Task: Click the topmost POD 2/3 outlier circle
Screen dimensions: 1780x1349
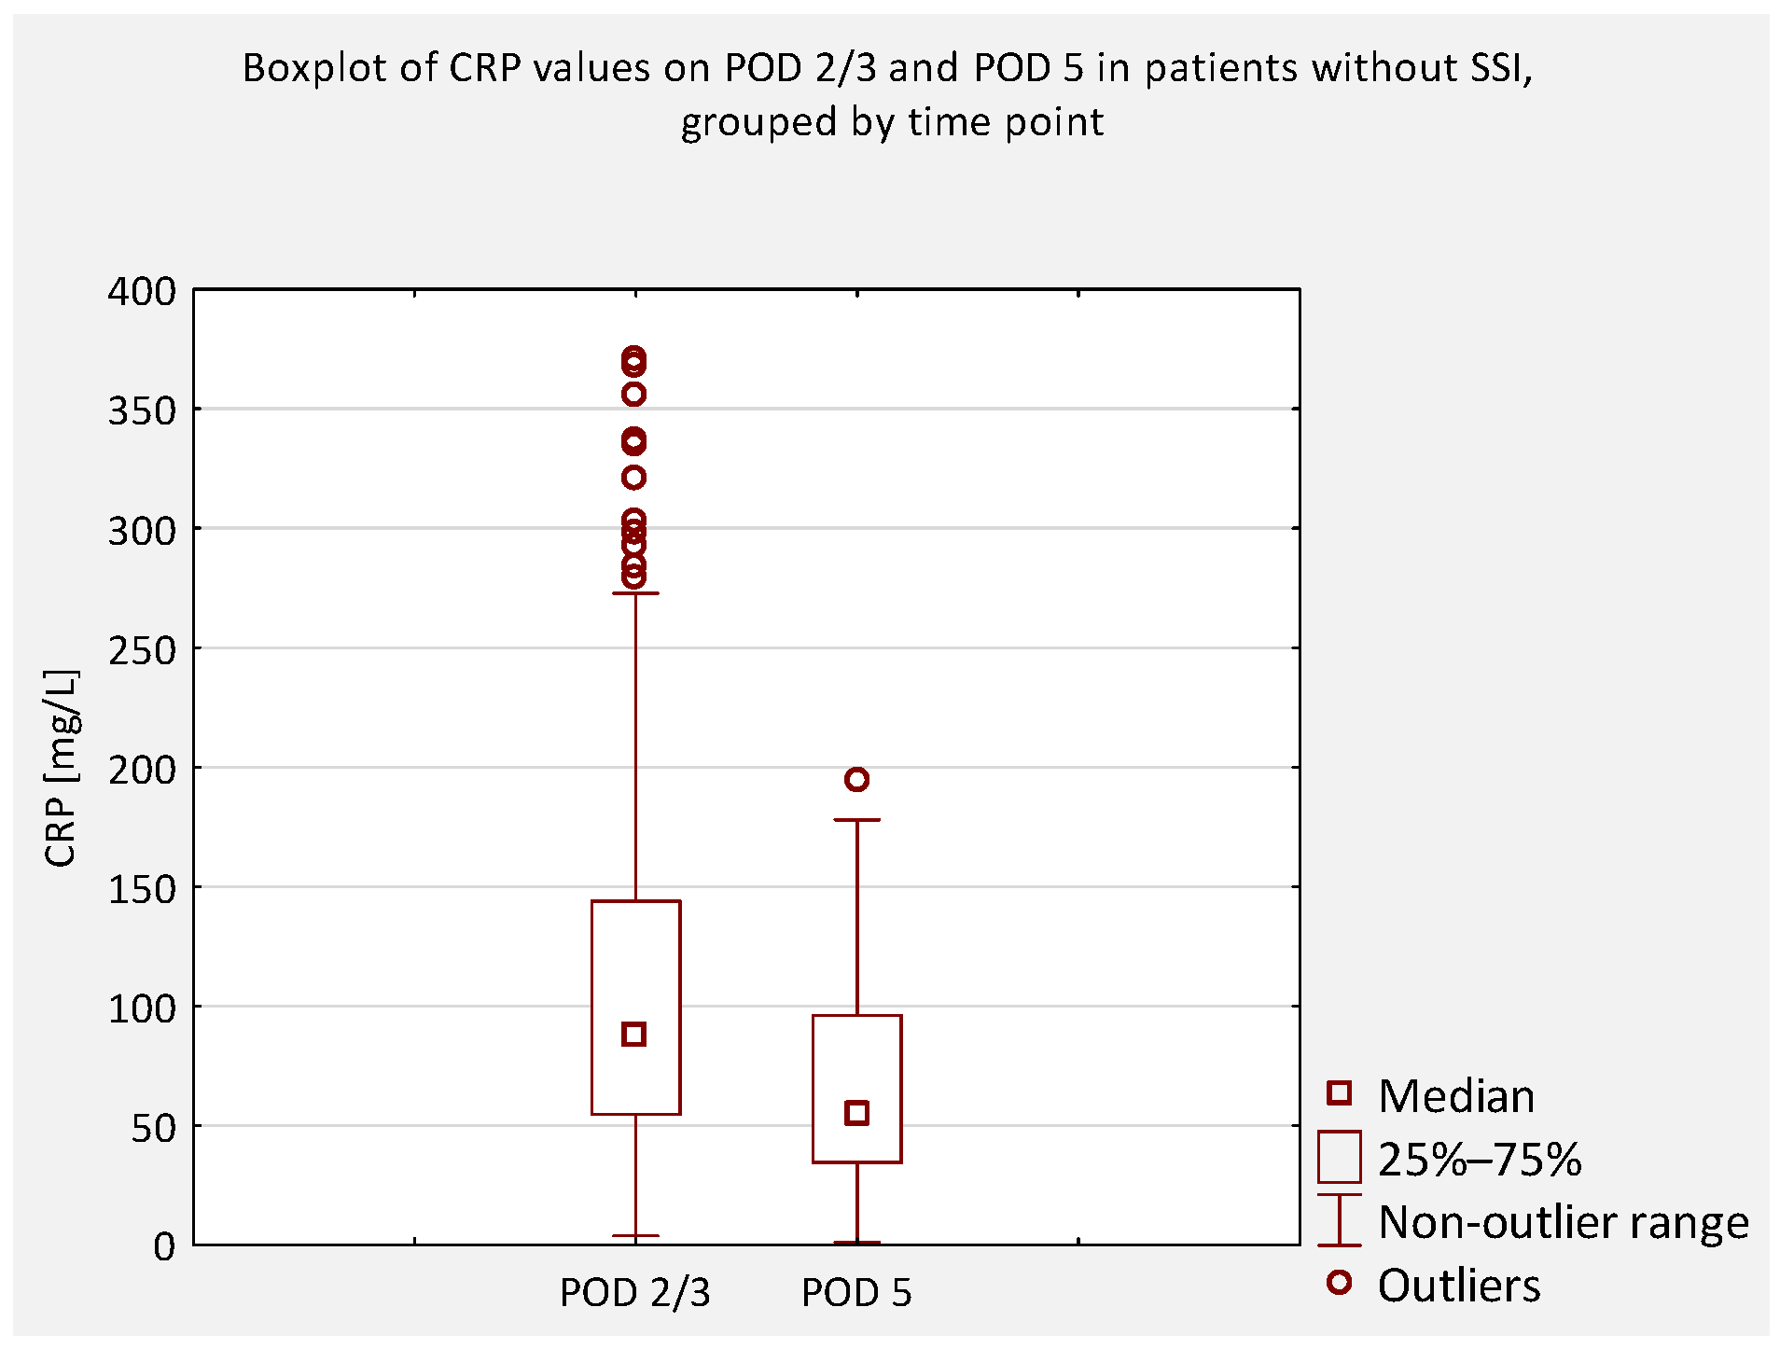Action: (x=634, y=357)
